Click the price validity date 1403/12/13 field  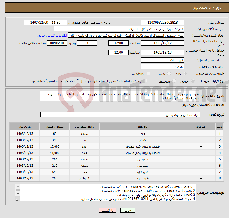[x=163, y=52]
